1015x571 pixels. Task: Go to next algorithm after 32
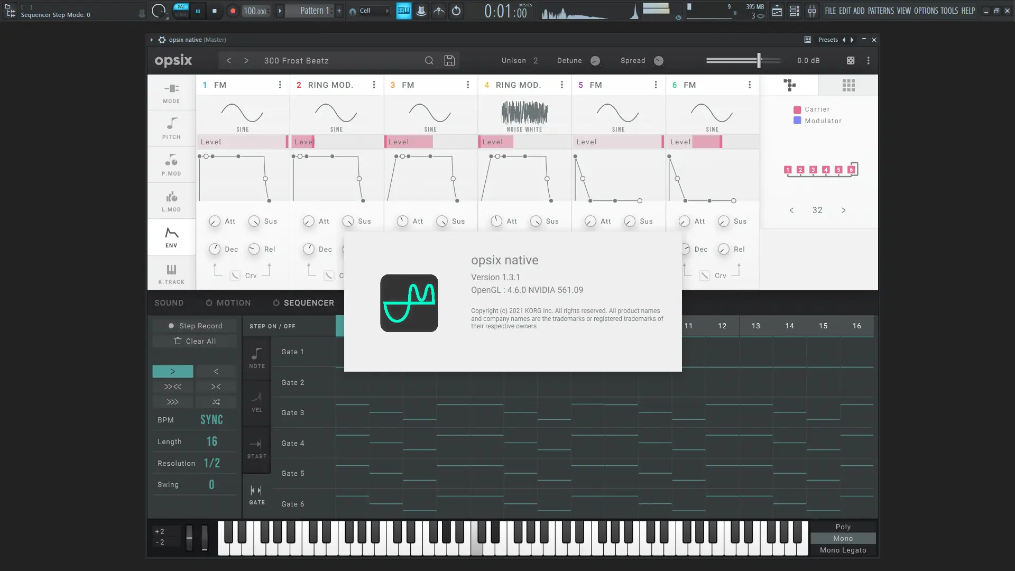point(843,210)
